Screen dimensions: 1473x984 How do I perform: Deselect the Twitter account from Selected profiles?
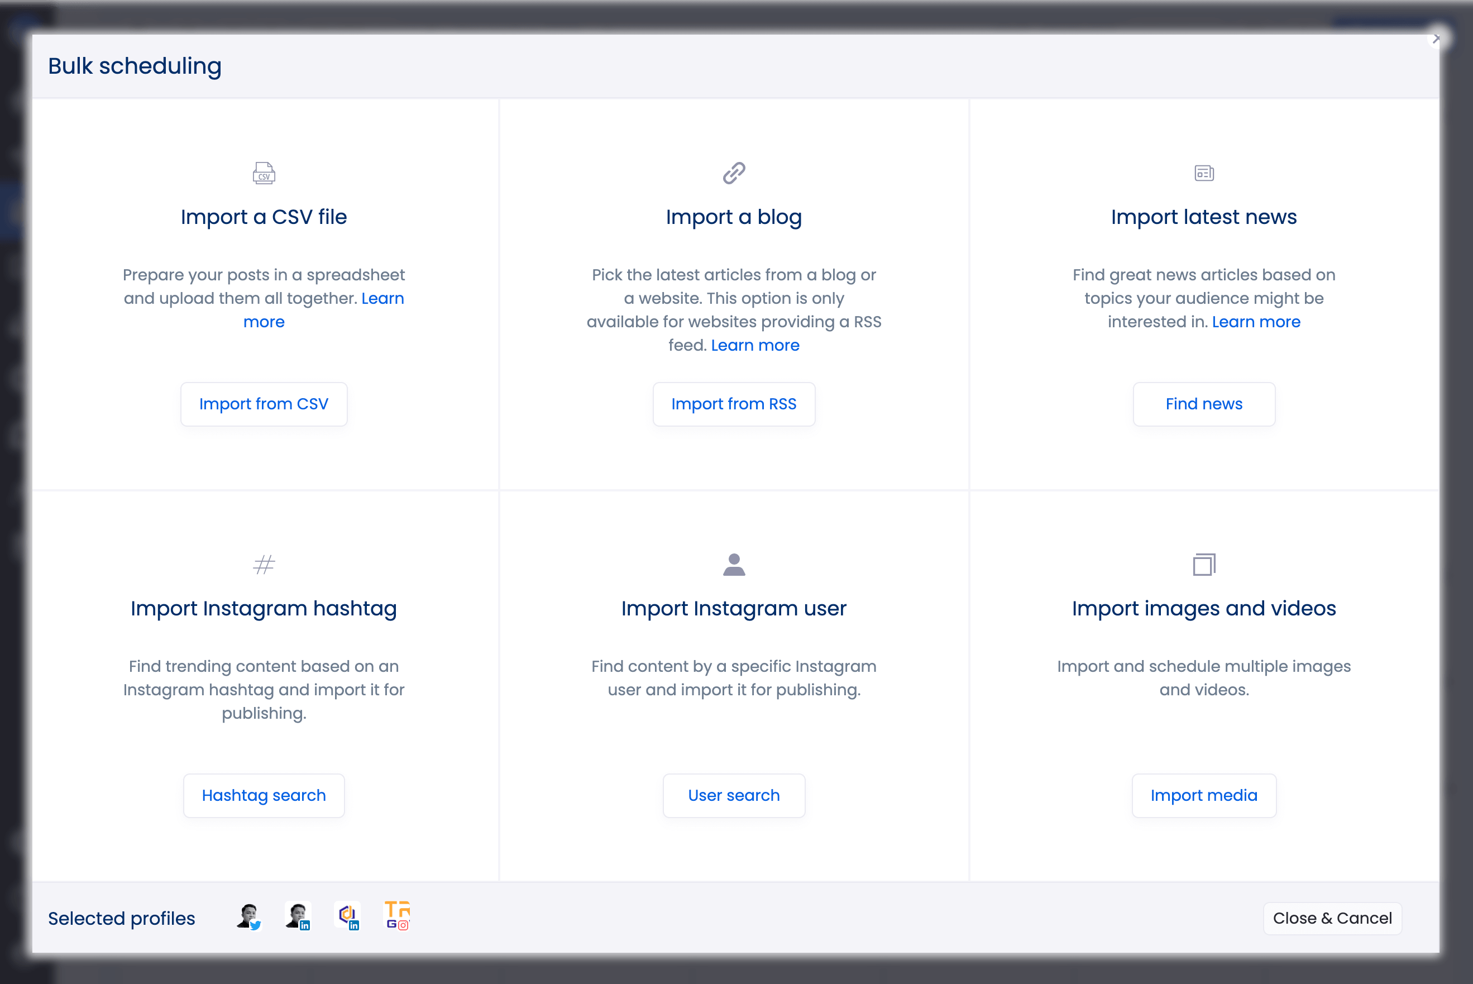[x=250, y=917]
